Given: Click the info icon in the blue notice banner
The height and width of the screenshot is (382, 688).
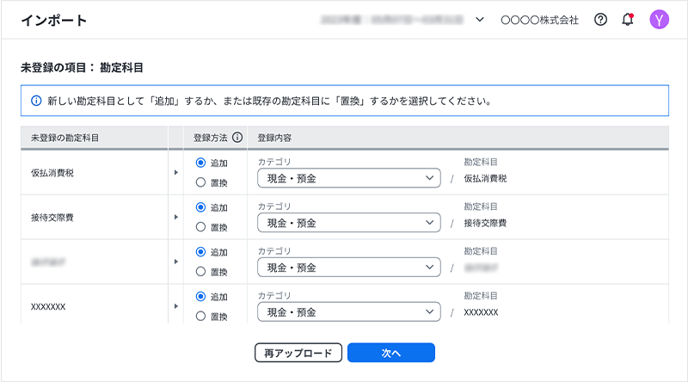Looking at the screenshot, I should click(36, 101).
